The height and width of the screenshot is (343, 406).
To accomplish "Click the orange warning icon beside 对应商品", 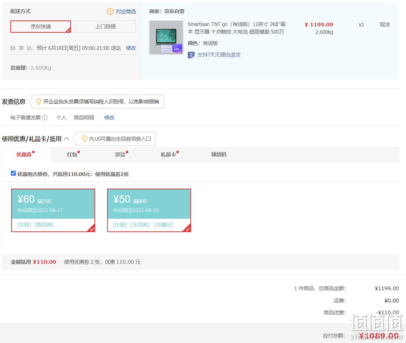I will 110,12.
